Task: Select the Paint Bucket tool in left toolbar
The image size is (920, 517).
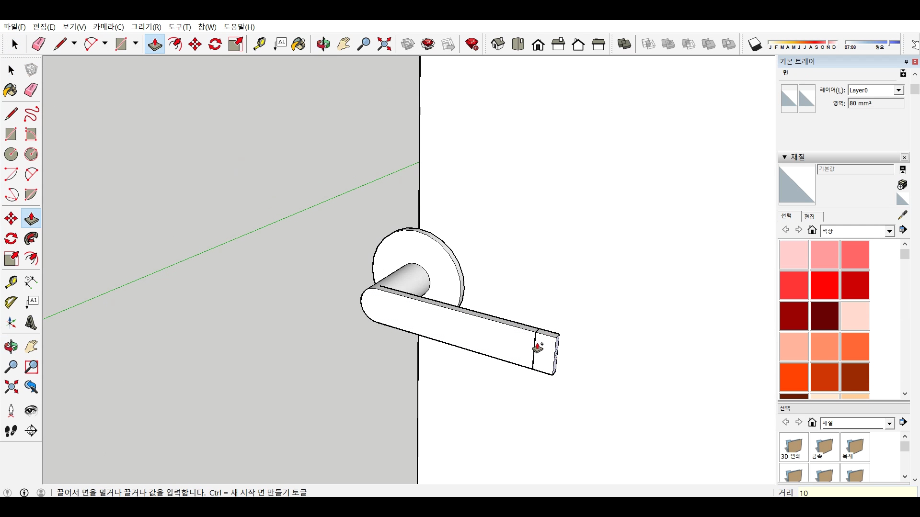Action: point(11,90)
